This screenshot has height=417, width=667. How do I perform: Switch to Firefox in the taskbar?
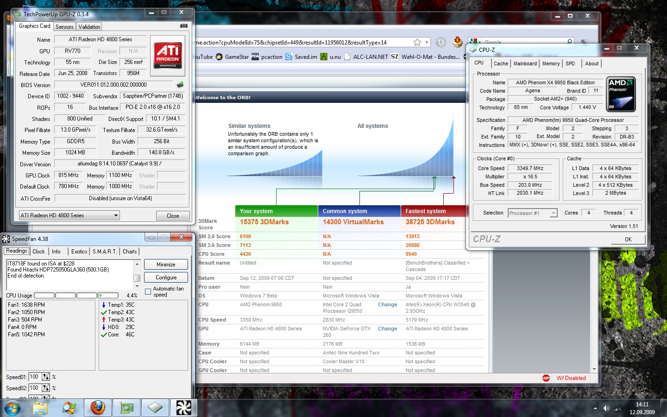98,408
